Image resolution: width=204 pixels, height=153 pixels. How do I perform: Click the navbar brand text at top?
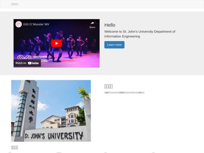tap(15, 4)
